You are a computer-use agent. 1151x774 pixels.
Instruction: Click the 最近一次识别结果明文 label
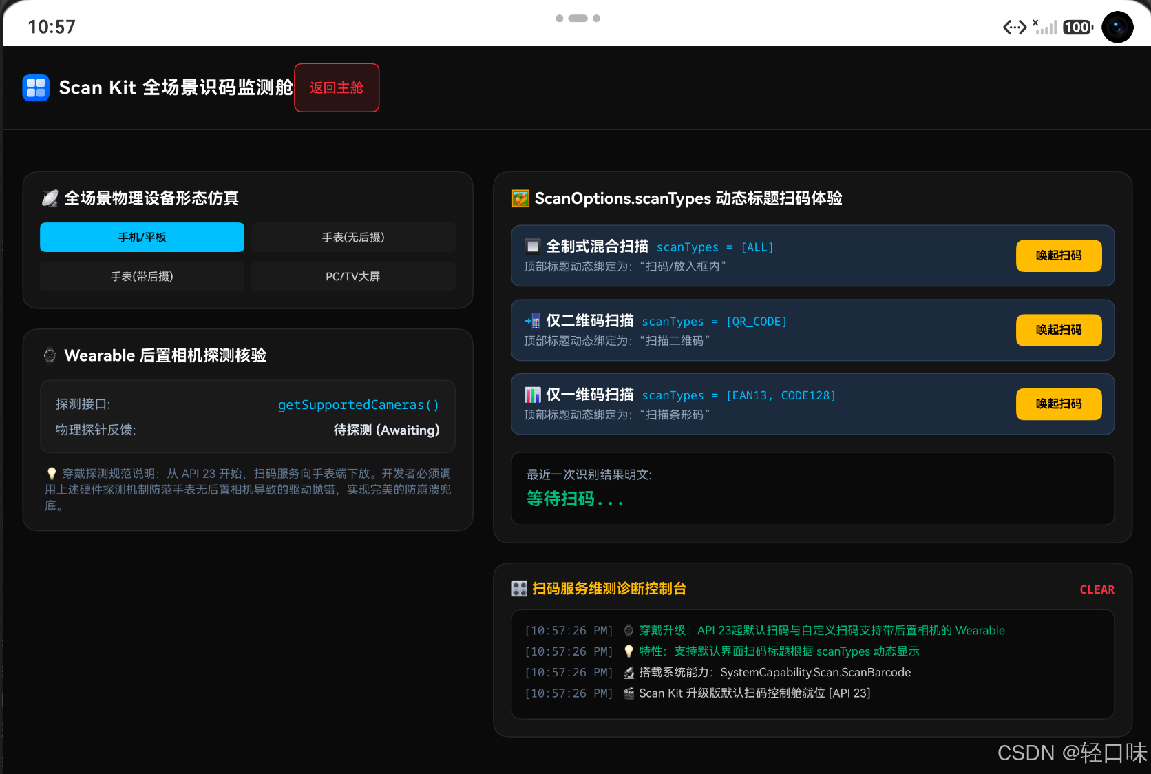coord(589,474)
